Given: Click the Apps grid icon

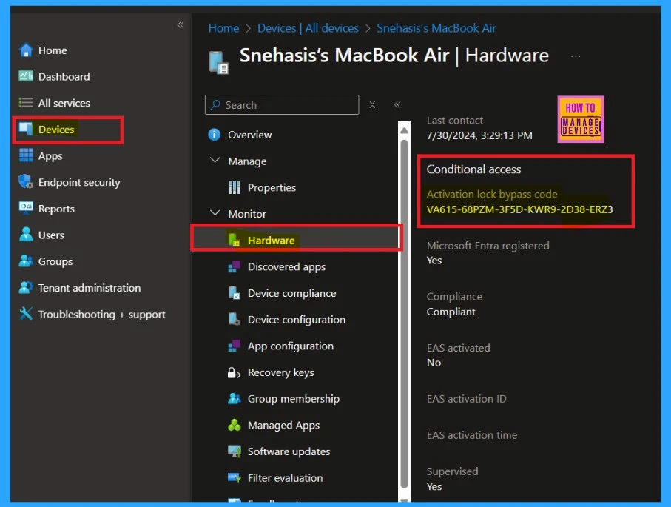Looking at the screenshot, I should tap(26, 155).
